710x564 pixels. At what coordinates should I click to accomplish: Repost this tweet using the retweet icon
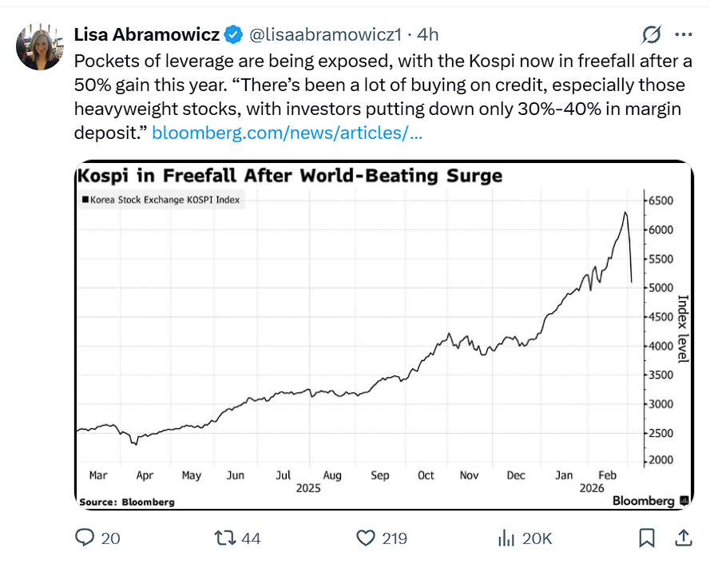coord(225,538)
